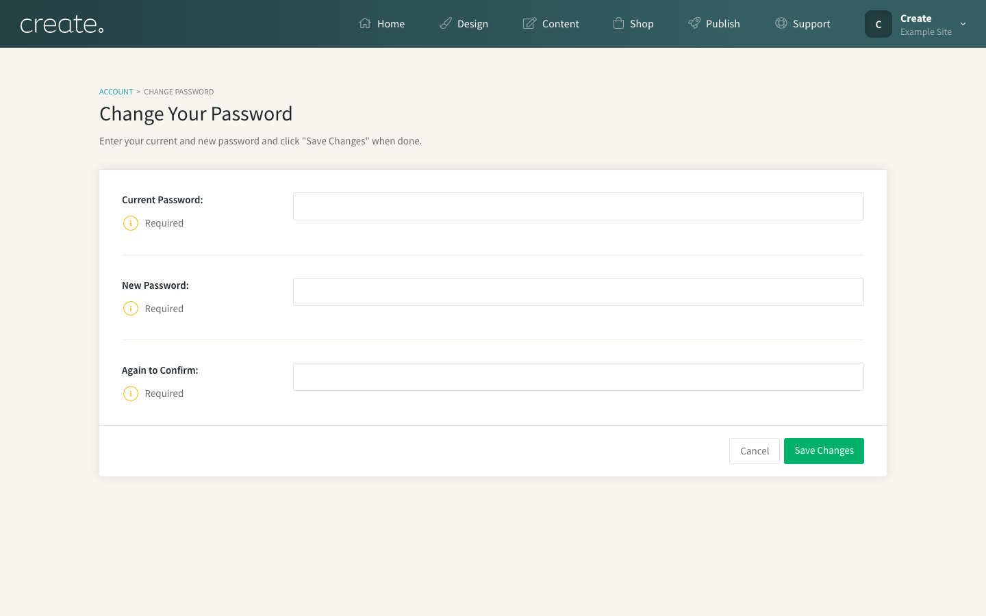Click the Example Site label

pos(926,32)
